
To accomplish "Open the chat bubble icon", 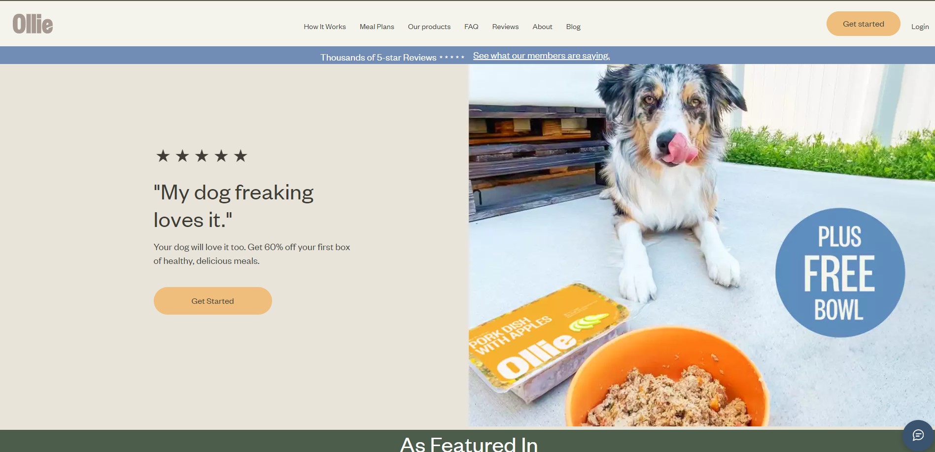I will (x=918, y=435).
